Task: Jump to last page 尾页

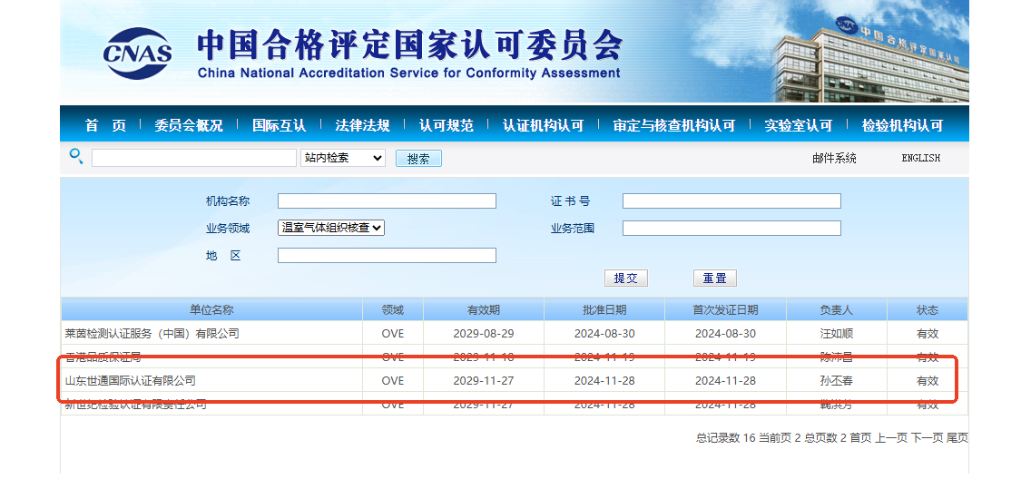Action: tap(957, 438)
